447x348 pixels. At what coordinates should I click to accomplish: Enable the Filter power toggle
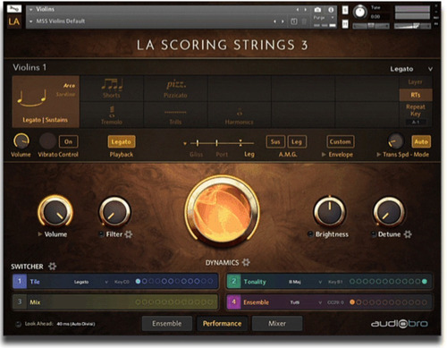tap(102, 234)
